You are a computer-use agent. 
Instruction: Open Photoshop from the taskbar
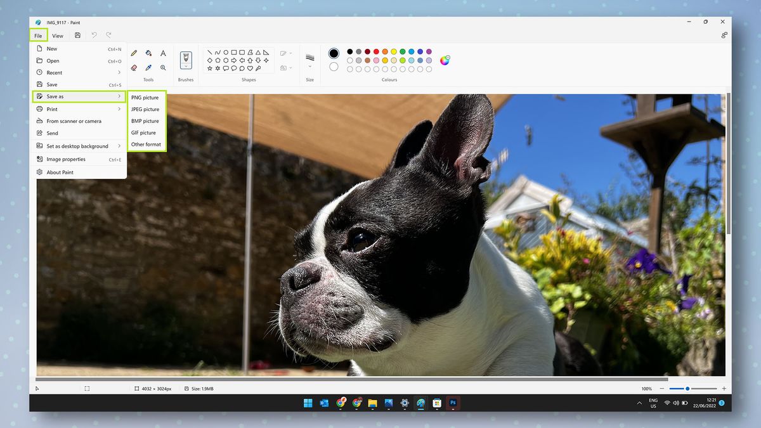pos(452,403)
